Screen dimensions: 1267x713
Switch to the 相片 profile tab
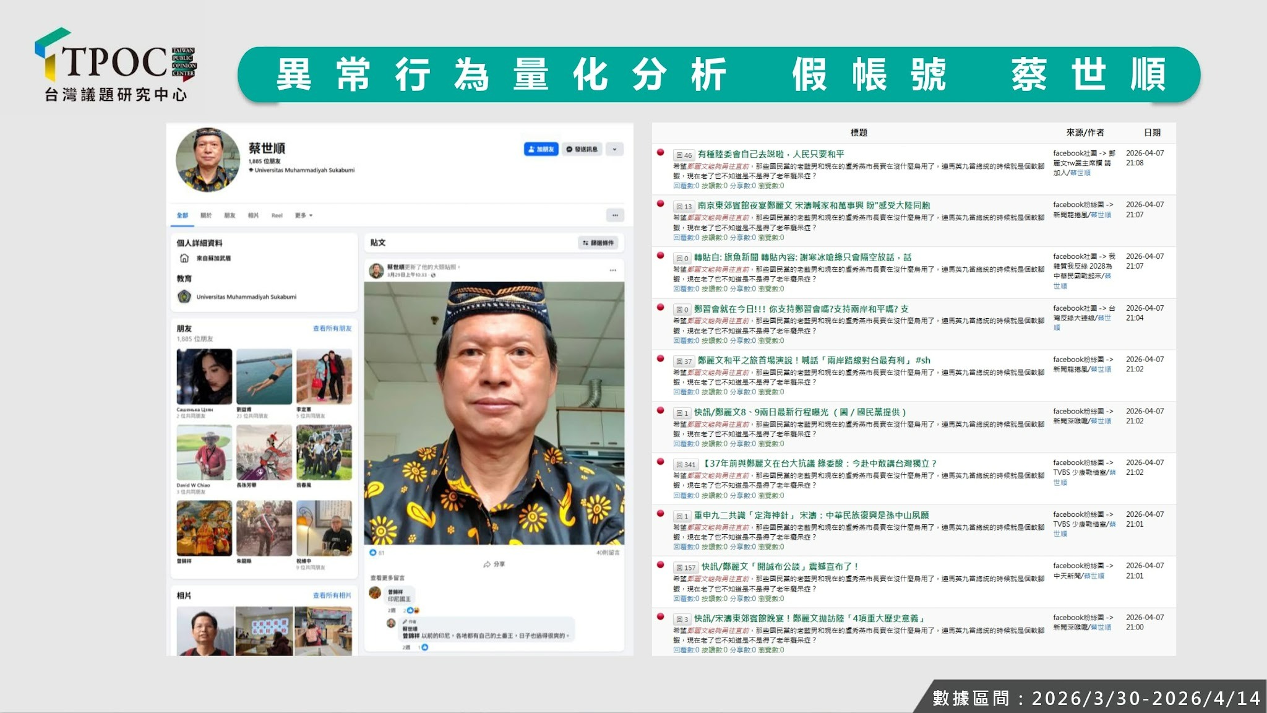click(x=253, y=215)
